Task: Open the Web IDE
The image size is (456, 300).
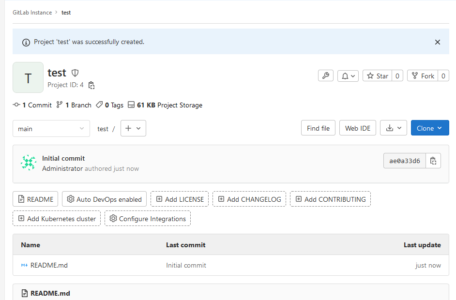Action: coord(357,128)
